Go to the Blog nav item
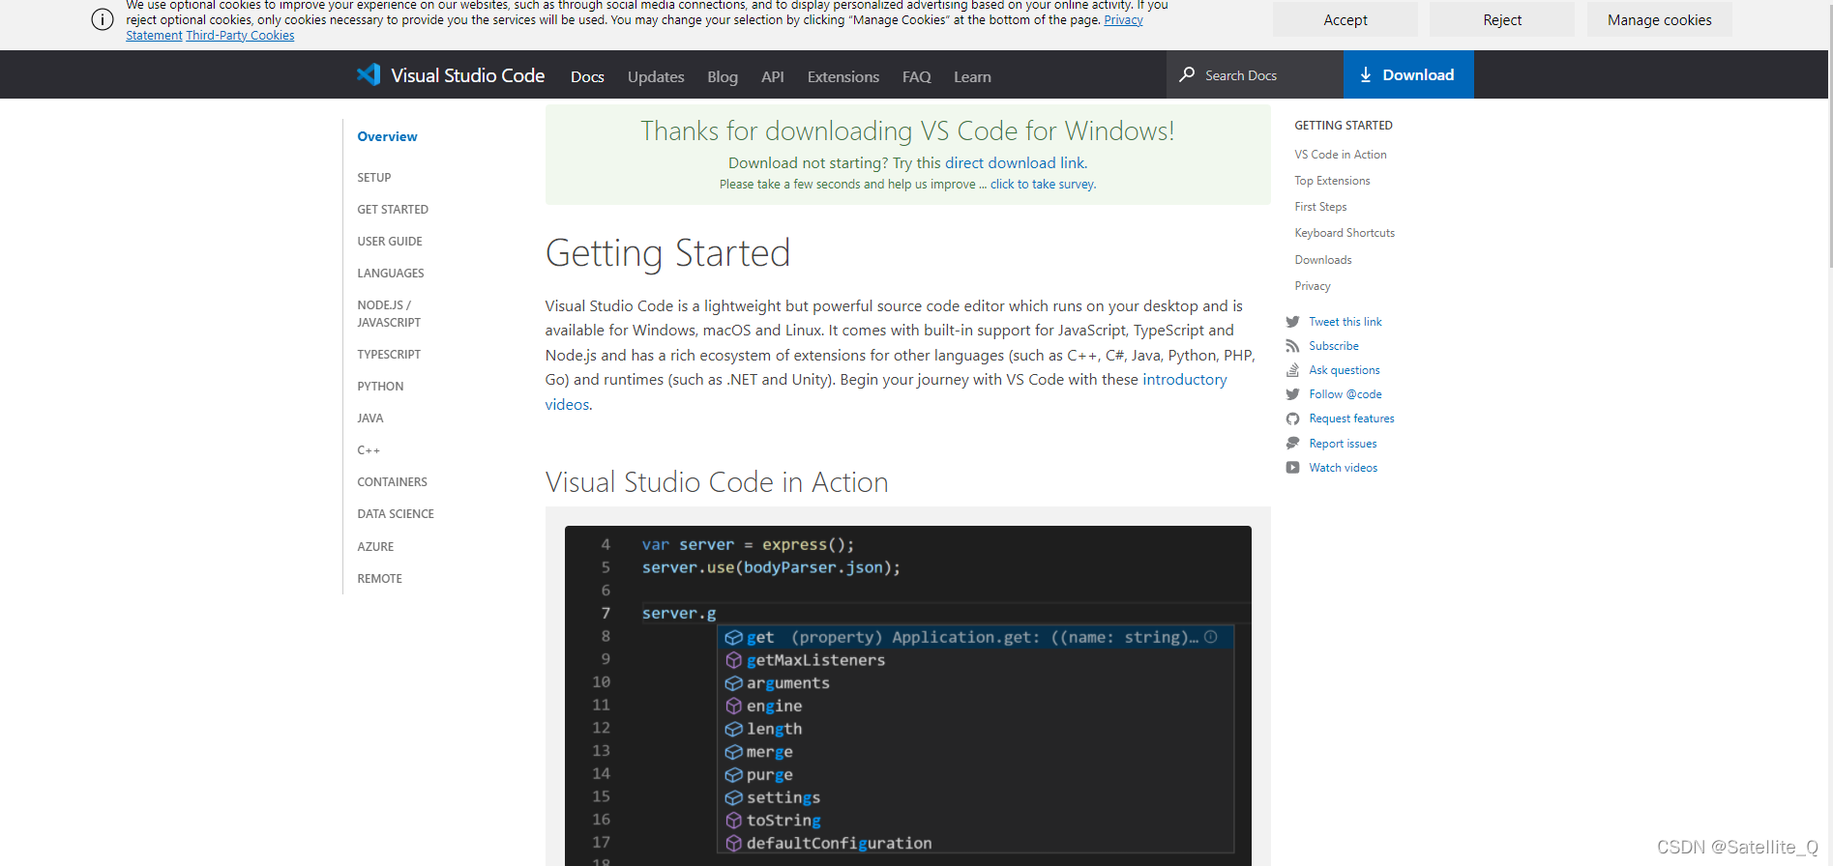The width and height of the screenshot is (1833, 866). pos(723,76)
